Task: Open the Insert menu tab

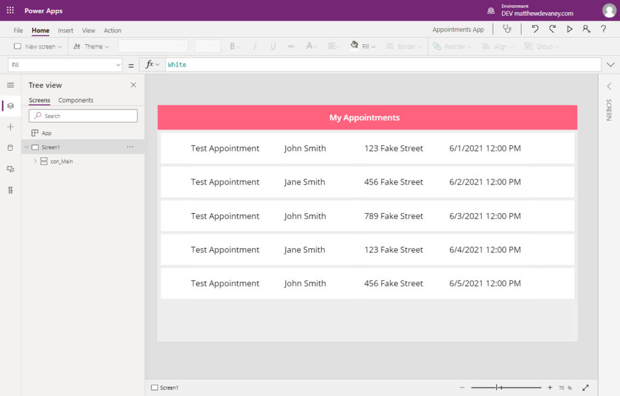Action: [65, 30]
